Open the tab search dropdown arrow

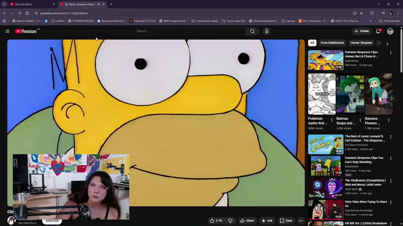[x=4, y=4]
